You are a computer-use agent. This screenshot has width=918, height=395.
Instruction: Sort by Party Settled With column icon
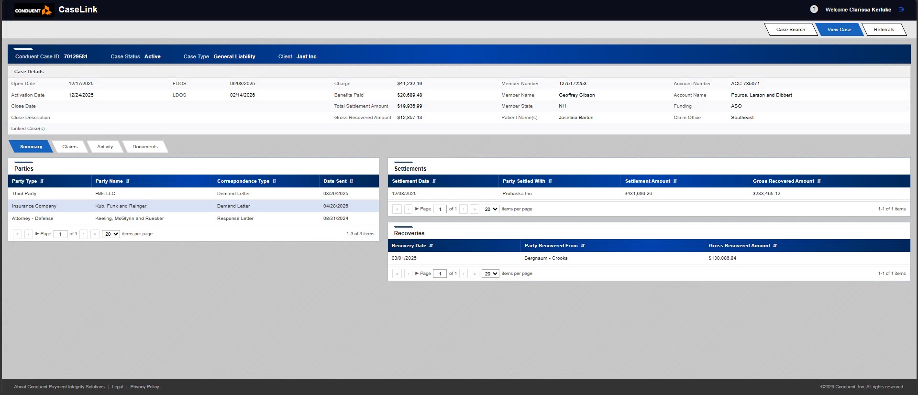[x=550, y=181]
